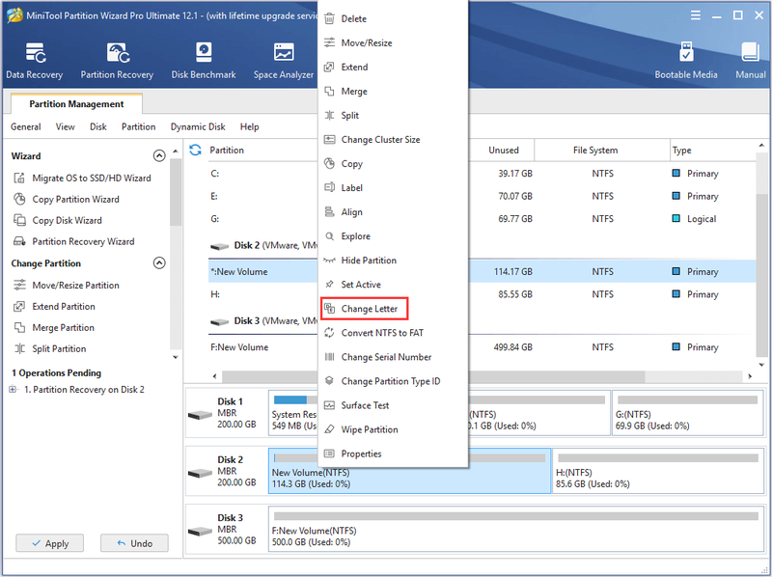Select the Partition Management tab
This screenshot has width=772, height=577.
(x=76, y=104)
